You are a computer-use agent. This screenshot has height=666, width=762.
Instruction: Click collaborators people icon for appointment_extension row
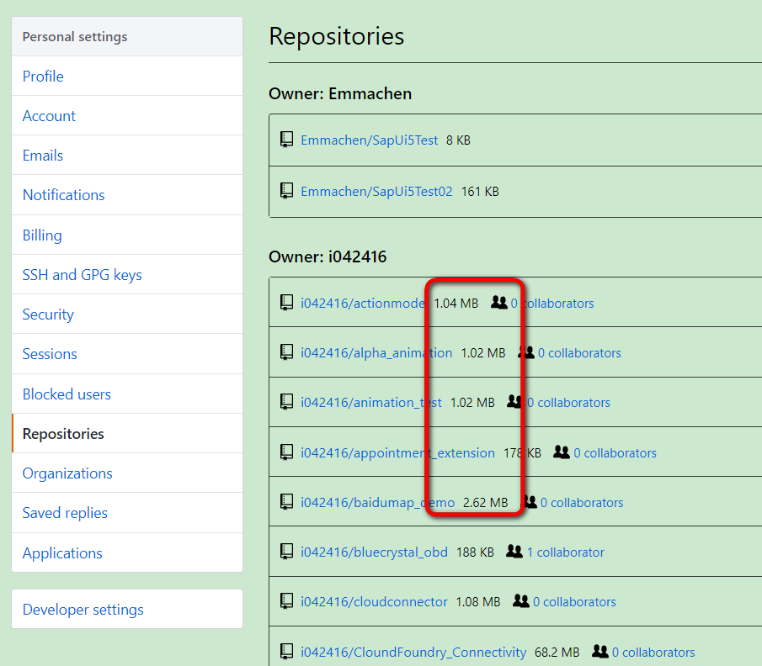coord(562,452)
